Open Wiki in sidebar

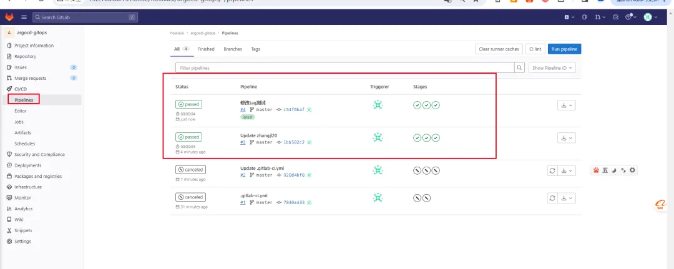(x=19, y=220)
